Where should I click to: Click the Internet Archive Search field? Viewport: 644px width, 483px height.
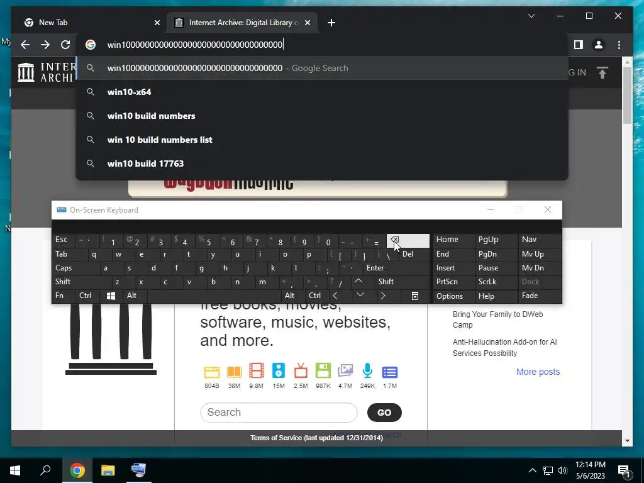[279, 413]
